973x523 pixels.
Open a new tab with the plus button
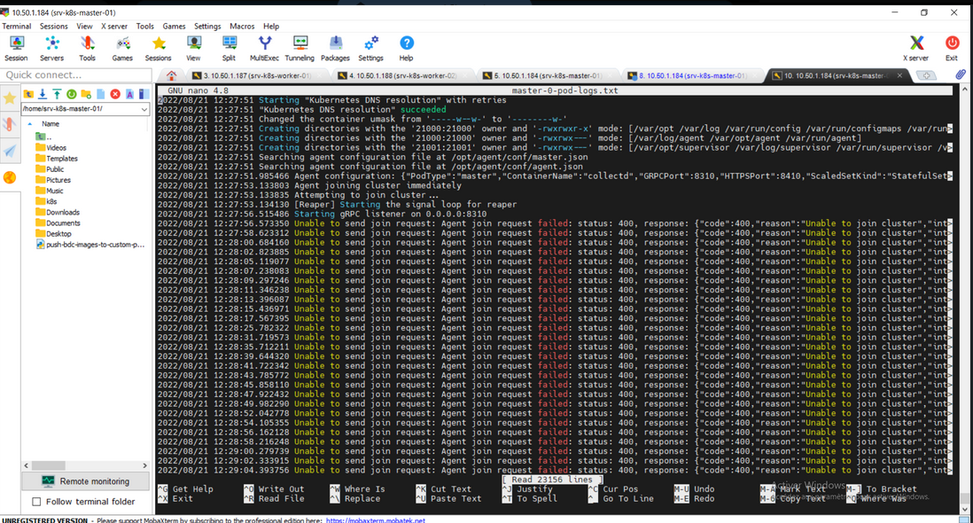tap(925, 75)
